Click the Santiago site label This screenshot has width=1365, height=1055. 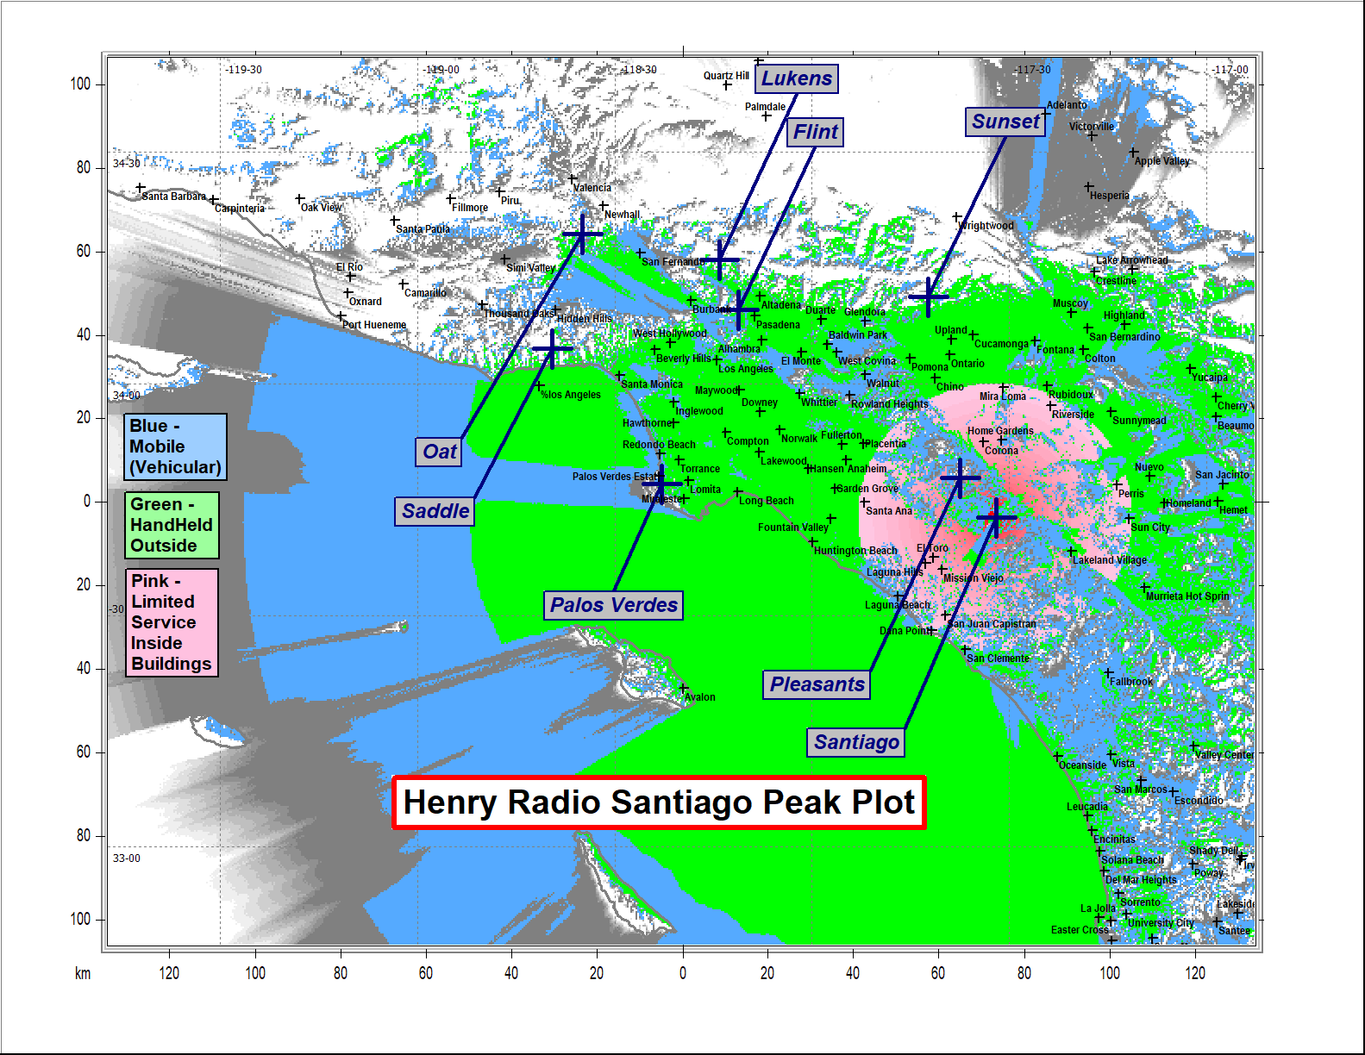click(856, 742)
